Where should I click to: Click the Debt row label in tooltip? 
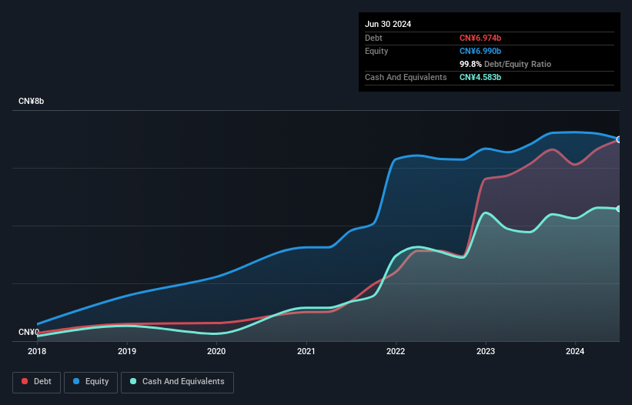373,38
